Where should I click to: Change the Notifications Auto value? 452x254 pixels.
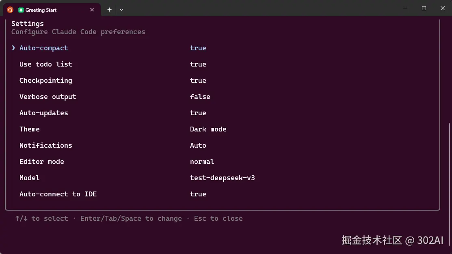pyautogui.click(x=198, y=145)
